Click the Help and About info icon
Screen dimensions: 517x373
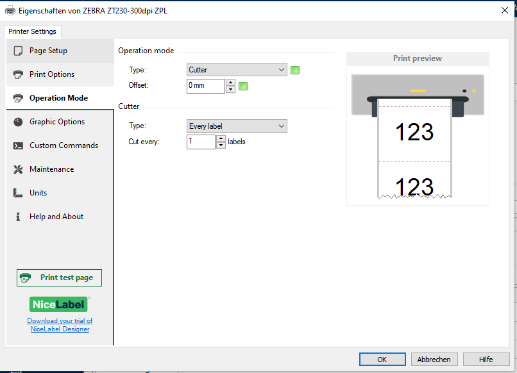click(18, 217)
